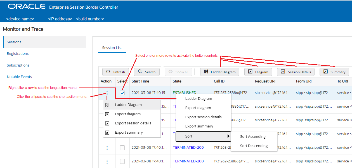The height and width of the screenshot is (168, 352).
Task: Select the checkbox on the bottom session row
Action: coord(122,161)
